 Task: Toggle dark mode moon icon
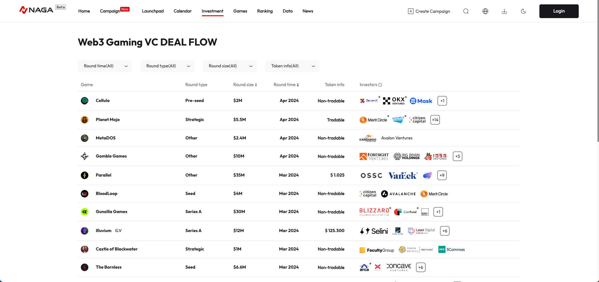pyautogui.click(x=523, y=11)
